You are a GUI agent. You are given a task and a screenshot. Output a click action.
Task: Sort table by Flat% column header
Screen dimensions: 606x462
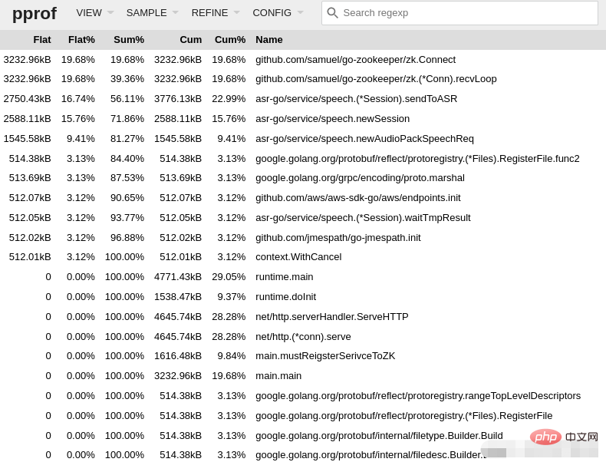[x=81, y=39]
